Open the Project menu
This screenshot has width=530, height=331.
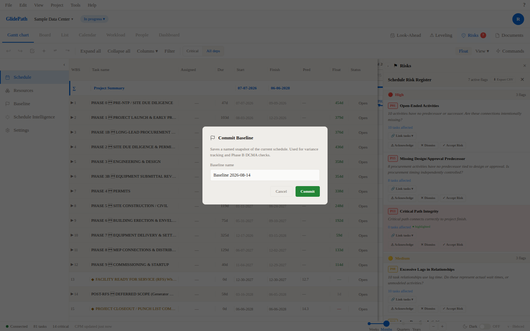pos(57,5)
